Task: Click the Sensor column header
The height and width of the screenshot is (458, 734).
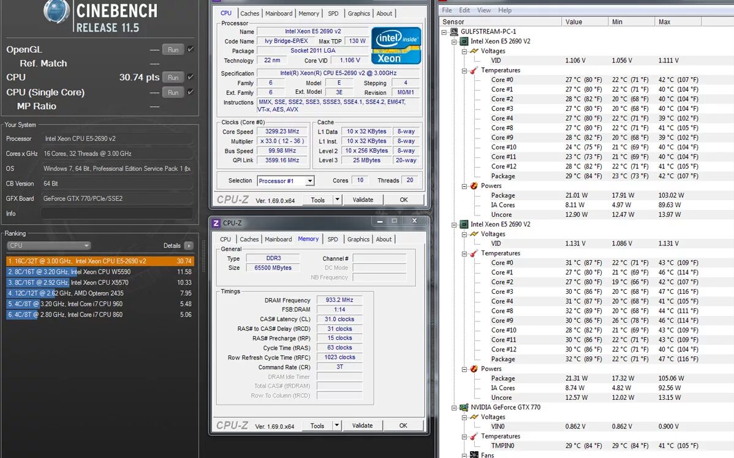Action: click(500, 21)
